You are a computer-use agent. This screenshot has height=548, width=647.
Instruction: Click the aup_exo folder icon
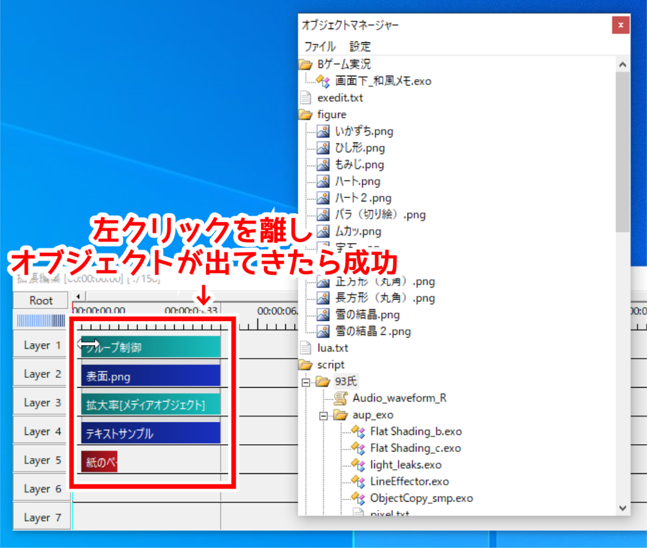tap(341, 415)
